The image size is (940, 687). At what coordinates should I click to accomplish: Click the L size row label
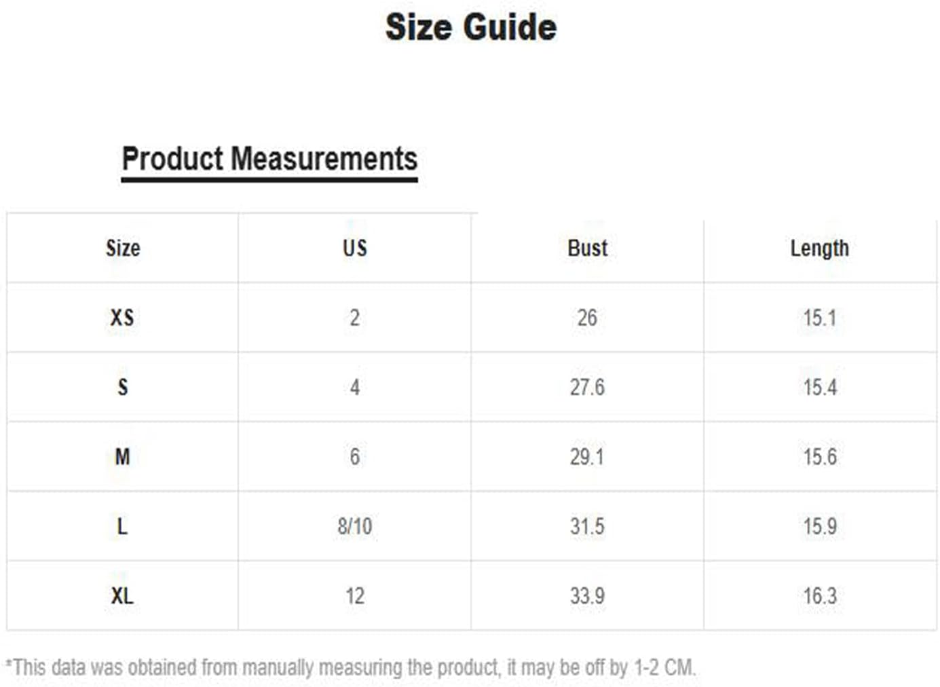(x=122, y=526)
